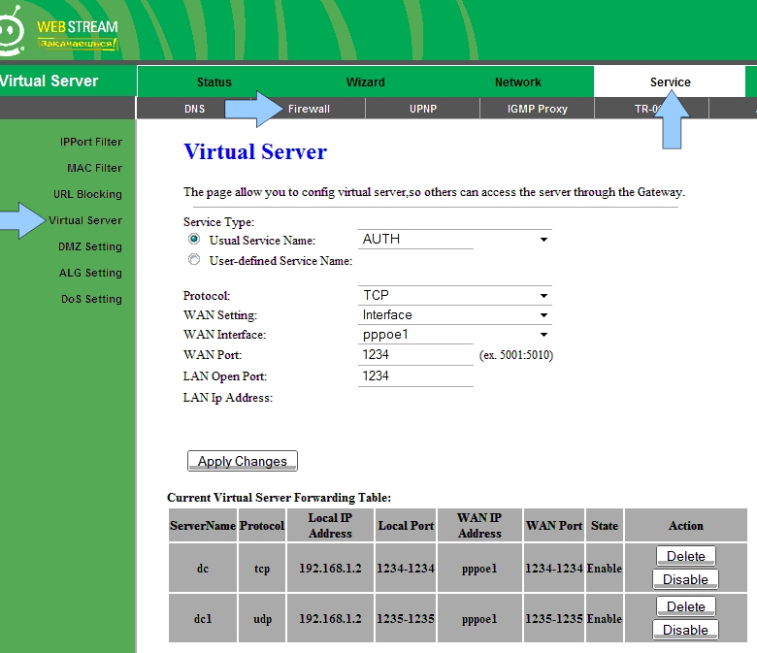
Task: Click the dc1 server name cell
Action: point(203,618)
